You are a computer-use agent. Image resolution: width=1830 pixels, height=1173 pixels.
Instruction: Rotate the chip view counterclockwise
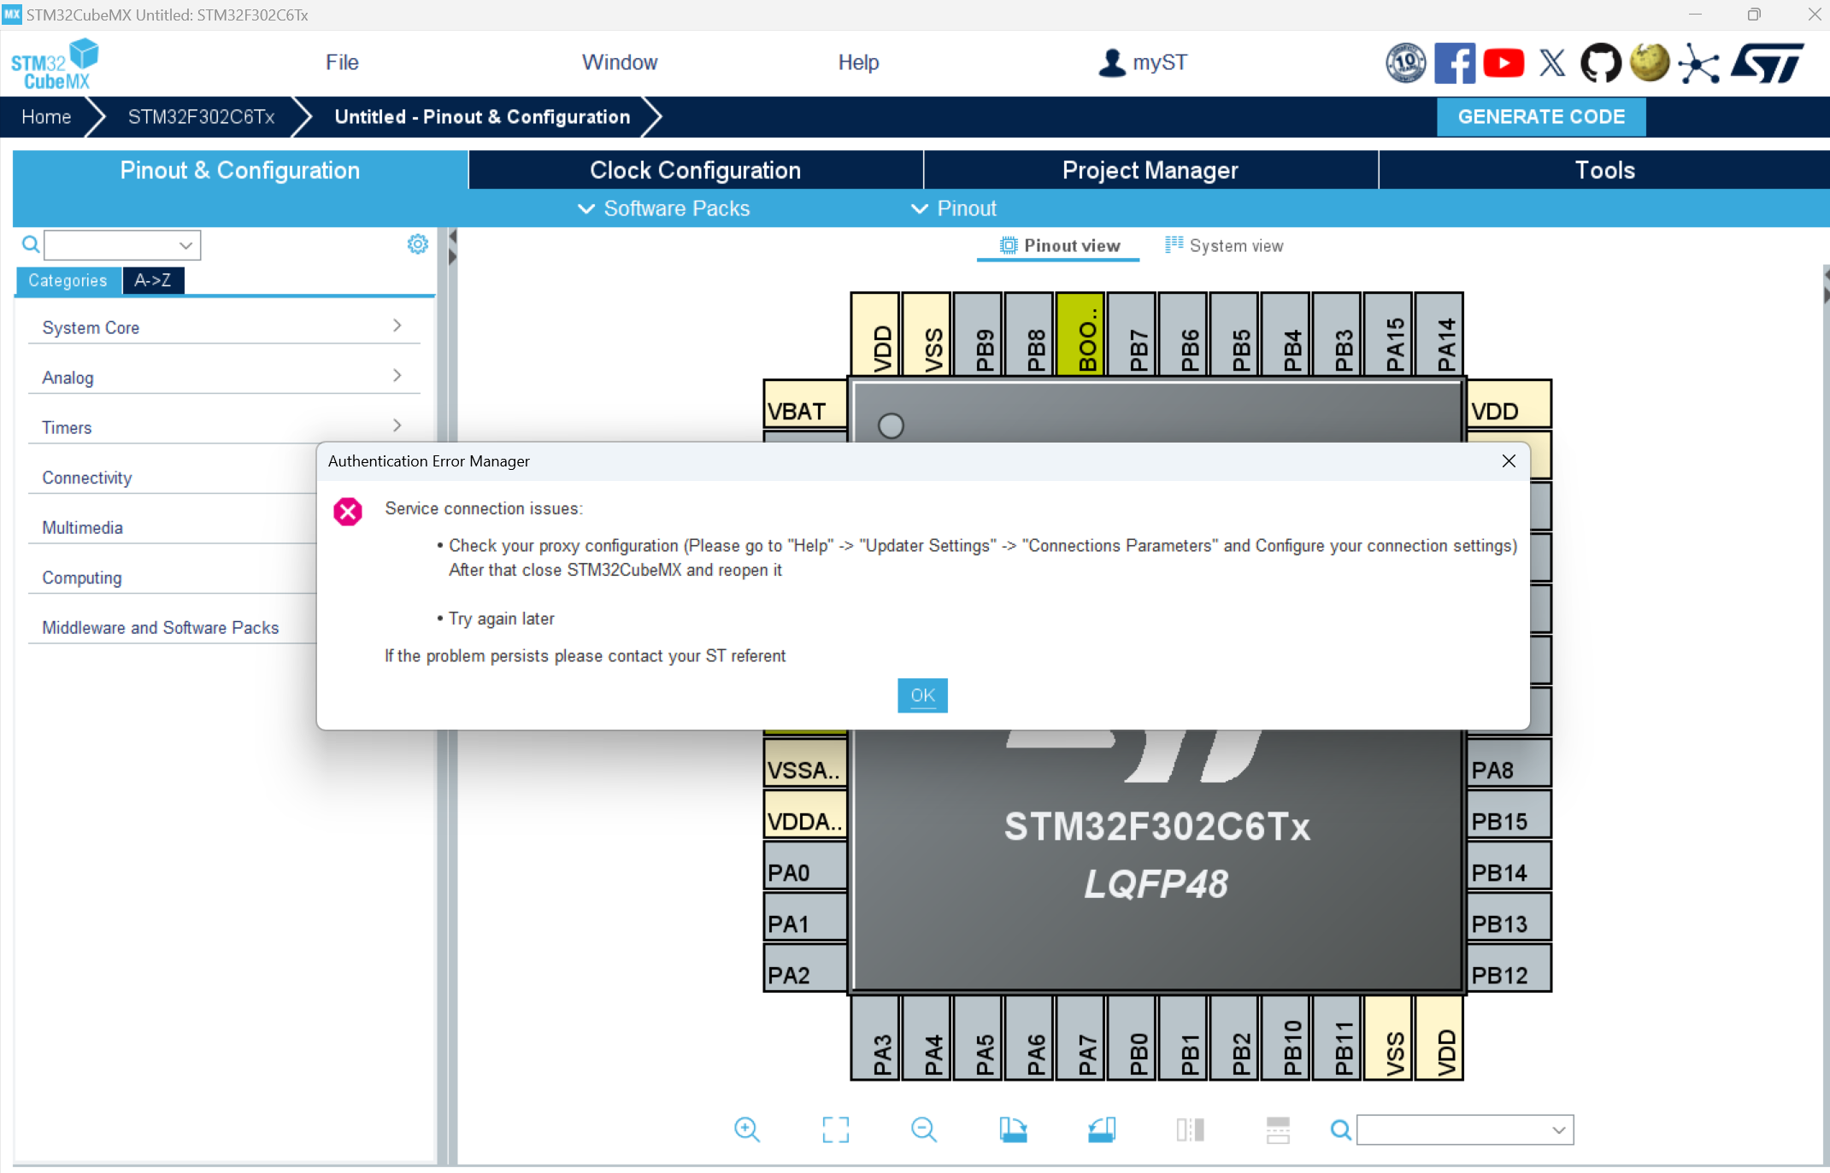tap(1102, 1129)
